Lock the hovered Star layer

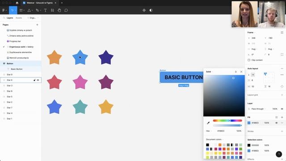click(x=34, y=80)
